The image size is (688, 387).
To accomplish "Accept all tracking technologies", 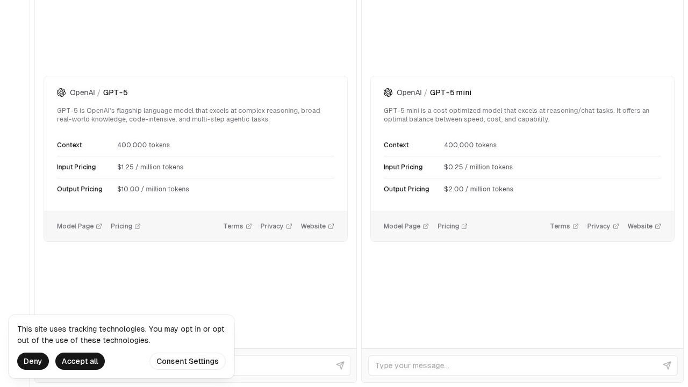I will point(80,361).
